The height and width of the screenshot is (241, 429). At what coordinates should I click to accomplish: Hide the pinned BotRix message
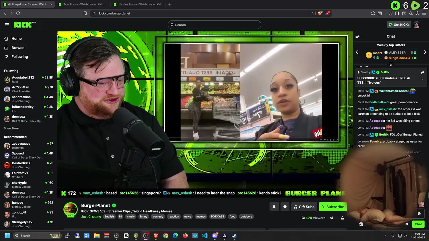coord(422,72)
